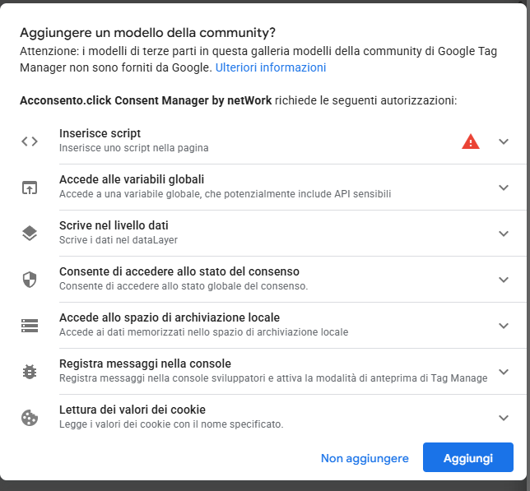Click the Aggiungi button
The image size is (530, 491).
468,457
